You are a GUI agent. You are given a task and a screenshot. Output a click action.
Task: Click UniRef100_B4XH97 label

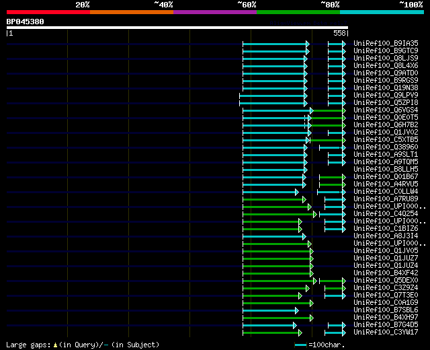(x=386, y=318)
